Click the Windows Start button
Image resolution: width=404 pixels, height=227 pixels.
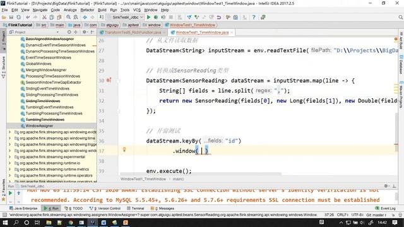(5, 223)
